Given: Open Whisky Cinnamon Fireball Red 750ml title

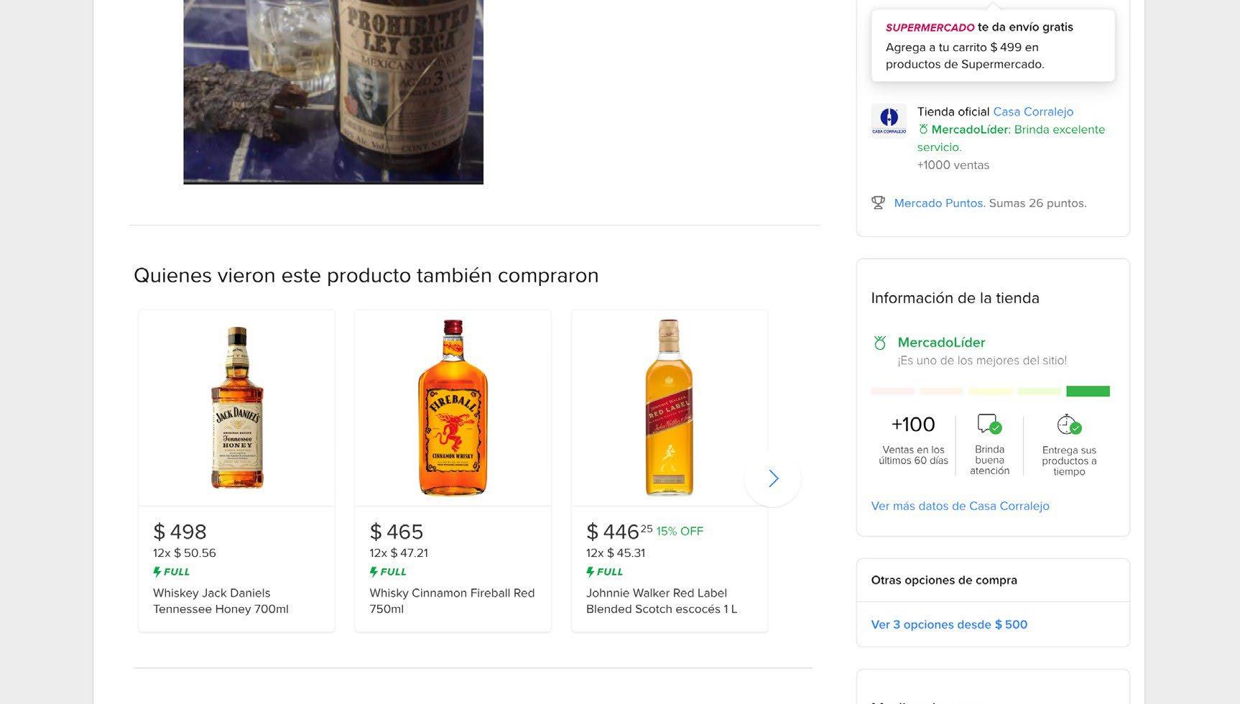Looking at the screenshot, I should [452, 601].
